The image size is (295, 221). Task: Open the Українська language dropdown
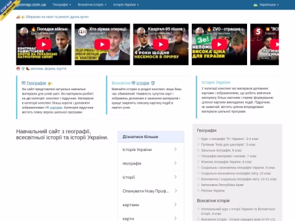click(266, 4)
